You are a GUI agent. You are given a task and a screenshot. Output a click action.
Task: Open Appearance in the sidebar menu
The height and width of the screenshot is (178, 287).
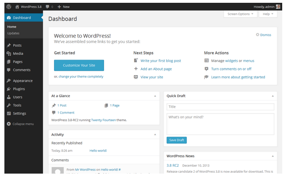click(24, 81)
